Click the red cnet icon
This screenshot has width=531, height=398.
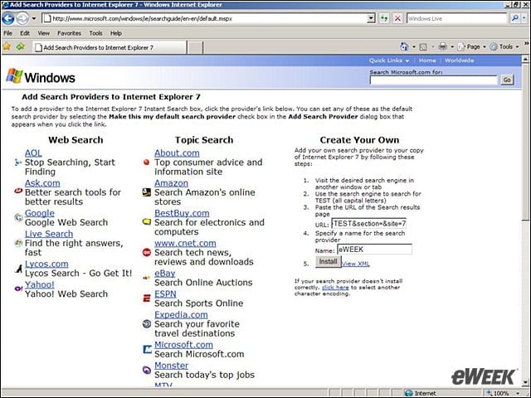(x=147, y=252)
